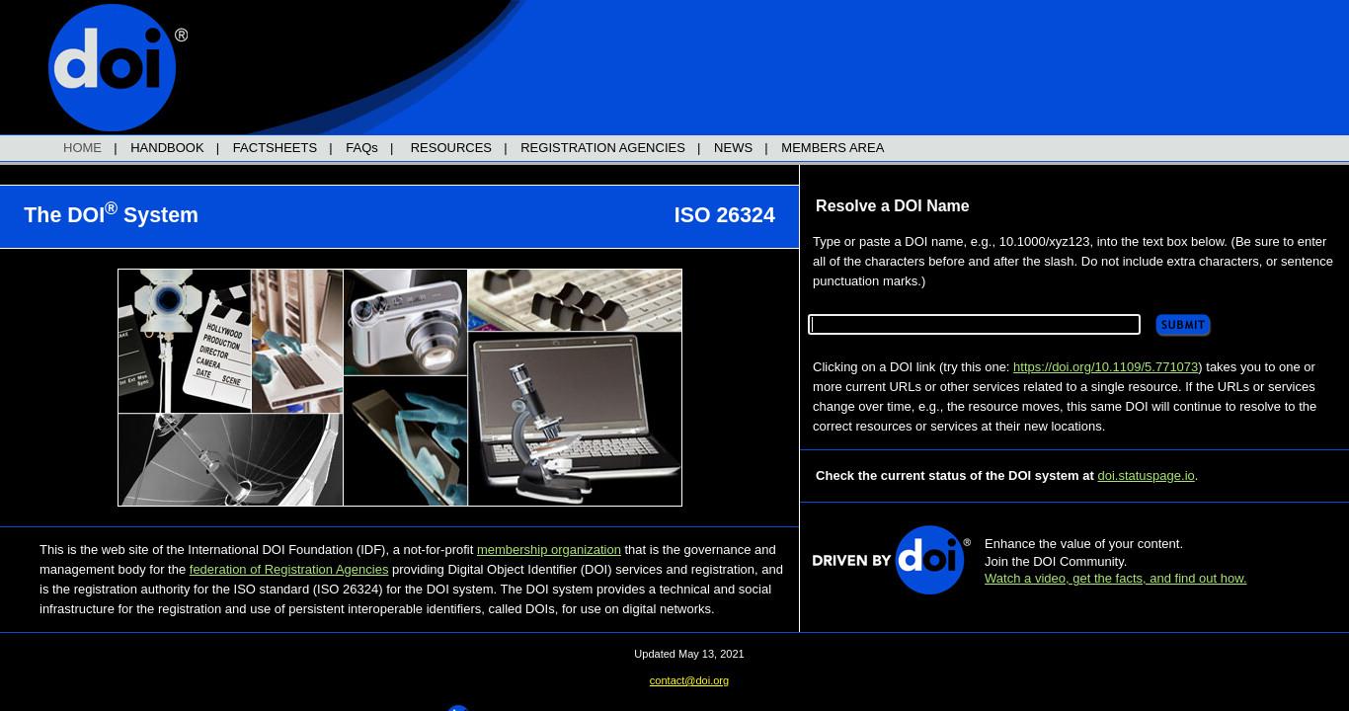Click the collage image of tech devices
The height and width of the screenshot is (711, 1349).
[x=400, y=387]
